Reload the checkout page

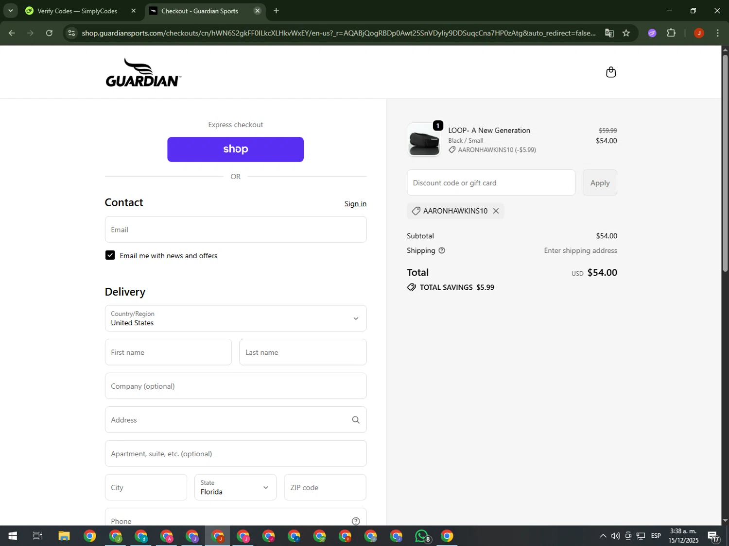click(49, 33)
